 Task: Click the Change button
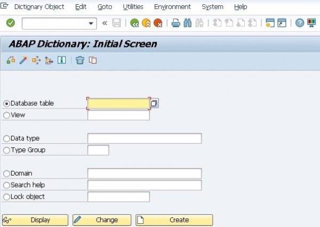(102, 220)
